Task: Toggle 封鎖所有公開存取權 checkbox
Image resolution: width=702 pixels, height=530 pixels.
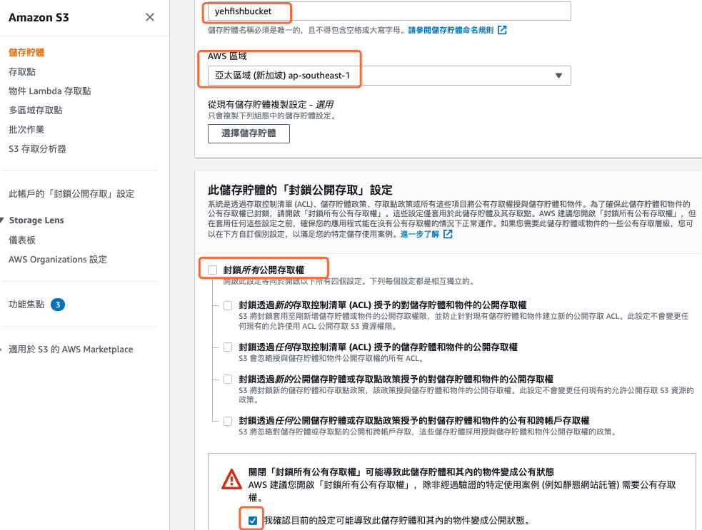Action: click(x=213, y=270)
